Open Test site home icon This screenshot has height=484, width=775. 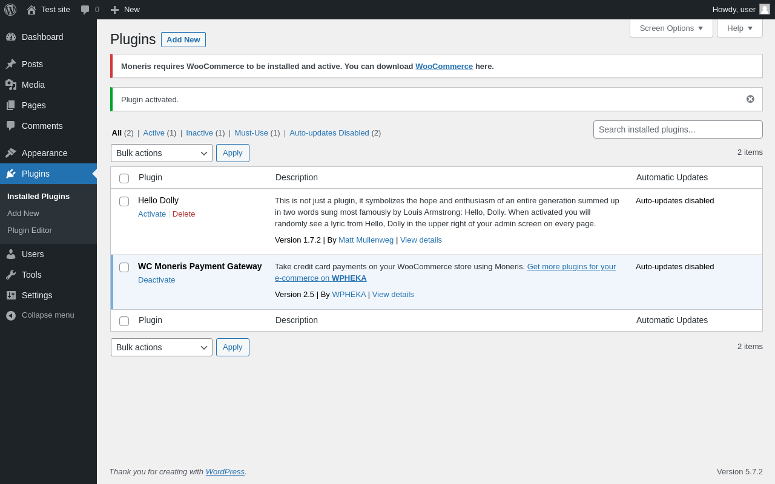pyautogui.click(x=31, y=10)
